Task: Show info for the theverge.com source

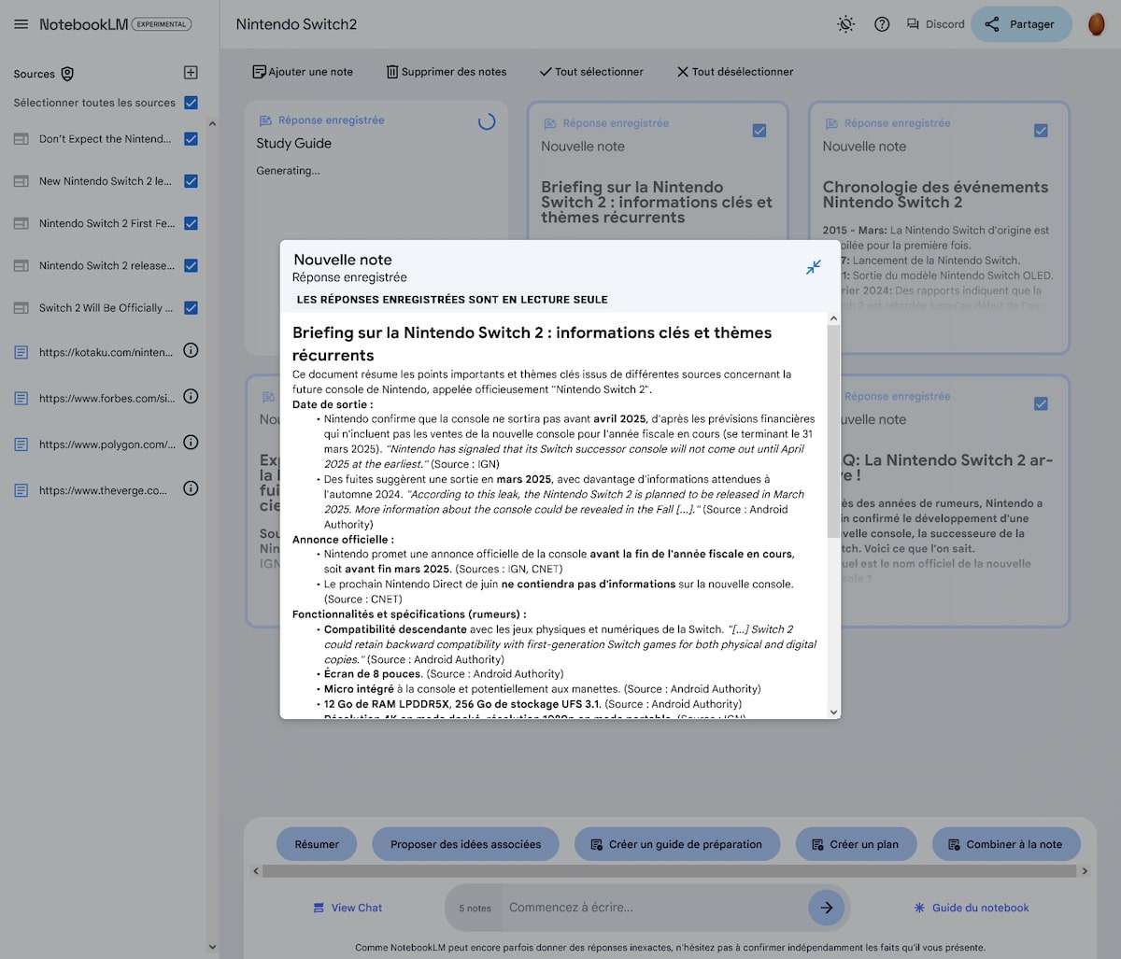Action: pos(191,487)
